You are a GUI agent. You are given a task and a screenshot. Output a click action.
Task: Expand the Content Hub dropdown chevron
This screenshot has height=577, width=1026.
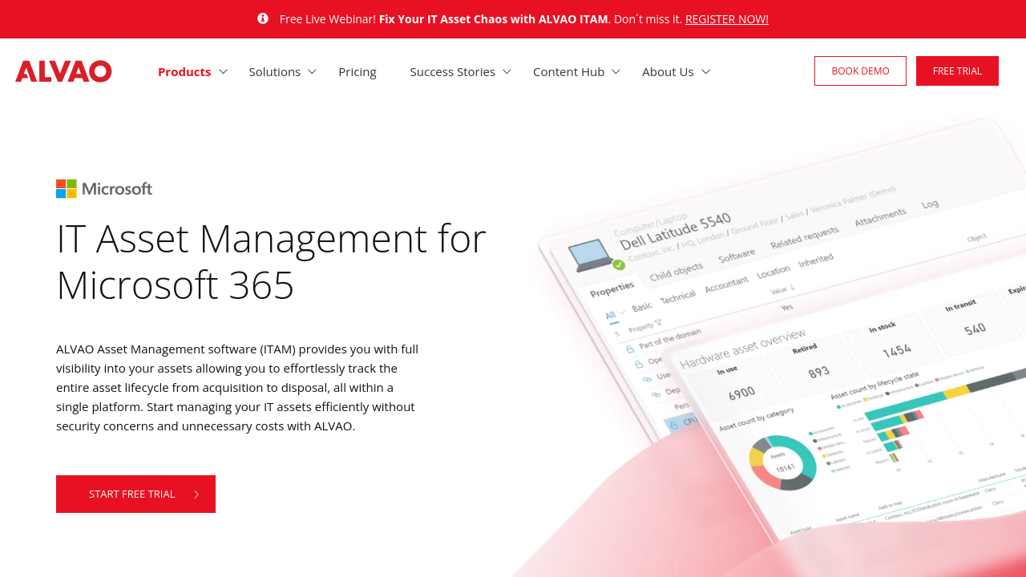tap(616, 72)
